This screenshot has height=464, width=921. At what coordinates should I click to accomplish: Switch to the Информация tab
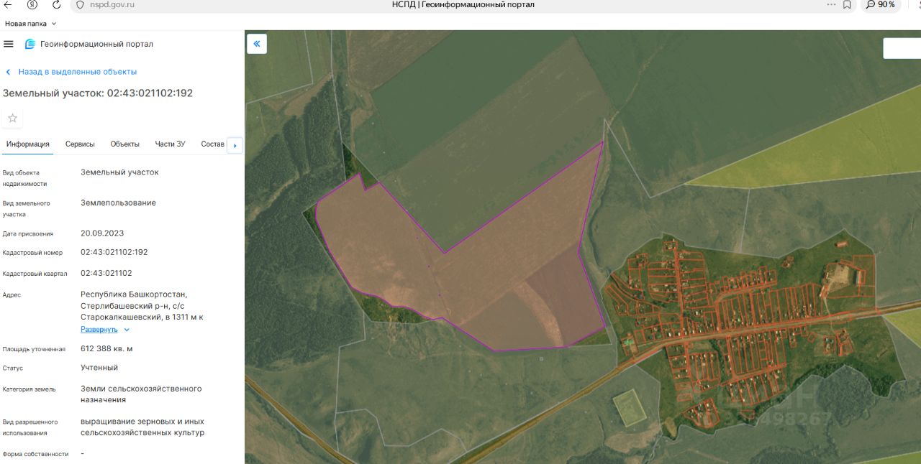(27, 144)
